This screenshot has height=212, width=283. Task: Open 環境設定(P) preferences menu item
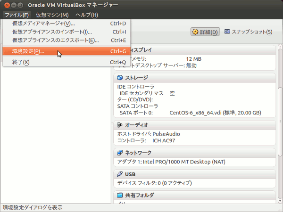[x=28, y=51]
